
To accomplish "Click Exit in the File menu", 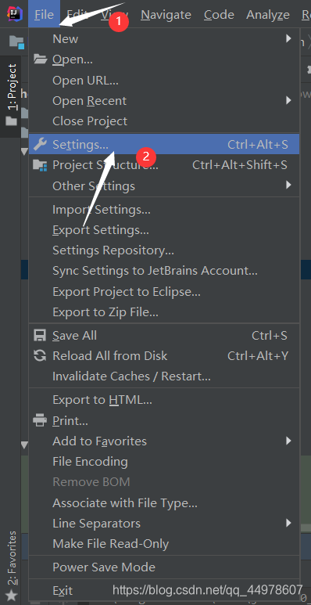I will [x=63, y=590].
